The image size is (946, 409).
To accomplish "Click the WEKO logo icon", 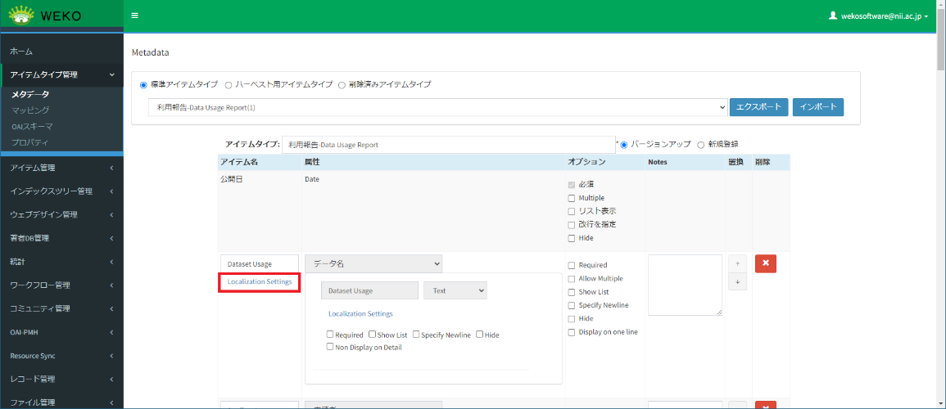I will pos(21,16).
